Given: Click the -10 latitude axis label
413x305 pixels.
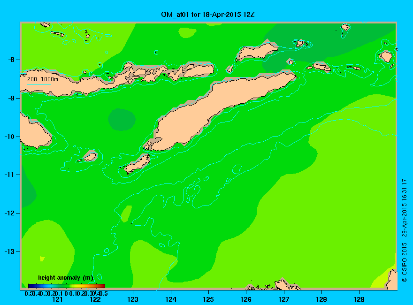Looking at the screenshot, I should (x=10, y=137).
